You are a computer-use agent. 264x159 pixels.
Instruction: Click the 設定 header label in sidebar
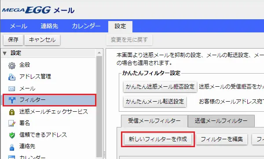pyautogui.click(x=16, y=53)
